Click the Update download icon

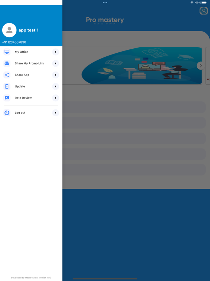point(7,86)
